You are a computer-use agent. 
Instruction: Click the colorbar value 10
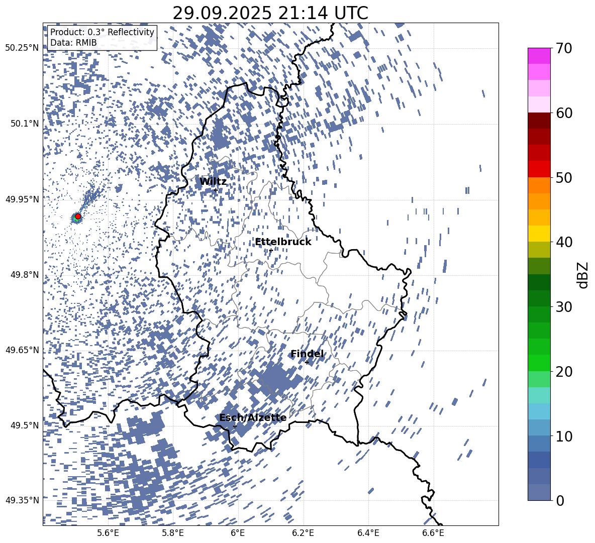[x=564, y=436]
